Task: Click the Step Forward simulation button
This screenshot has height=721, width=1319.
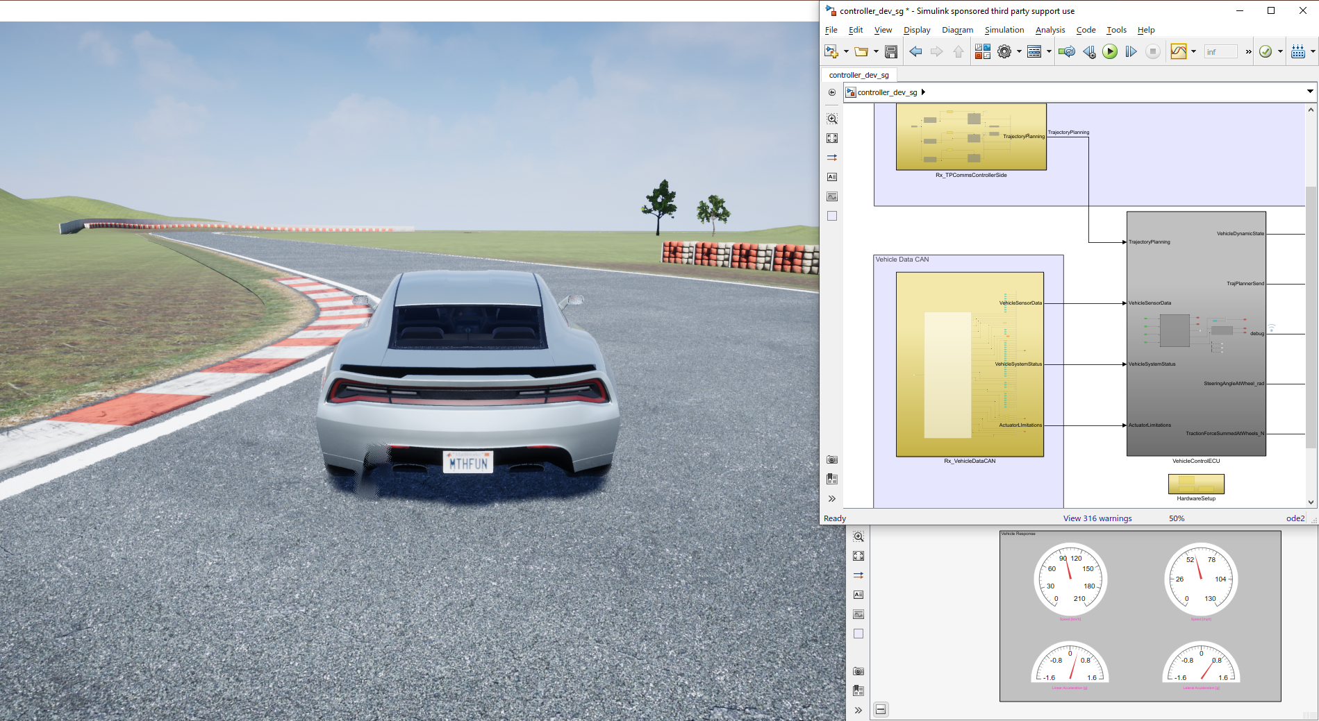Action: pos(1131,51)
